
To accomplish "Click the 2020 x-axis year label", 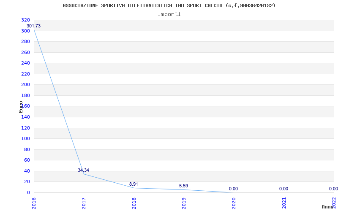I will (x=234, y=203).
